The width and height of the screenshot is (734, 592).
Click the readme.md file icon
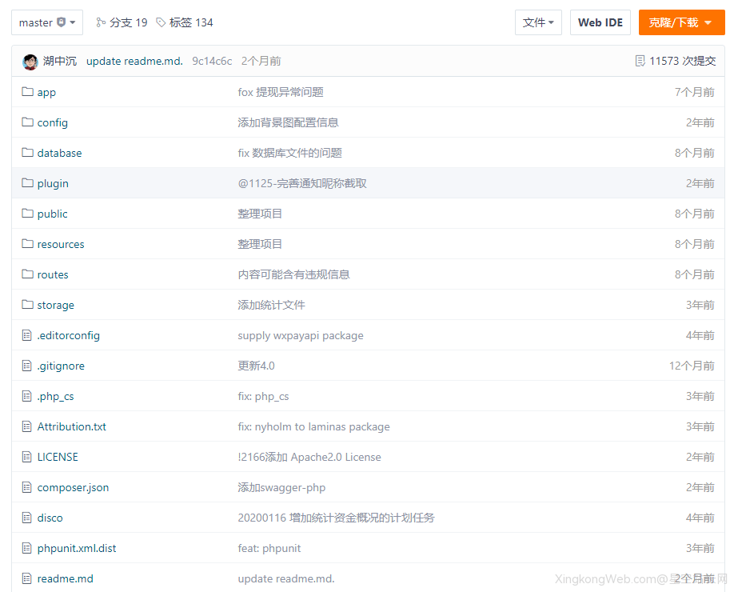click(27, 579)
